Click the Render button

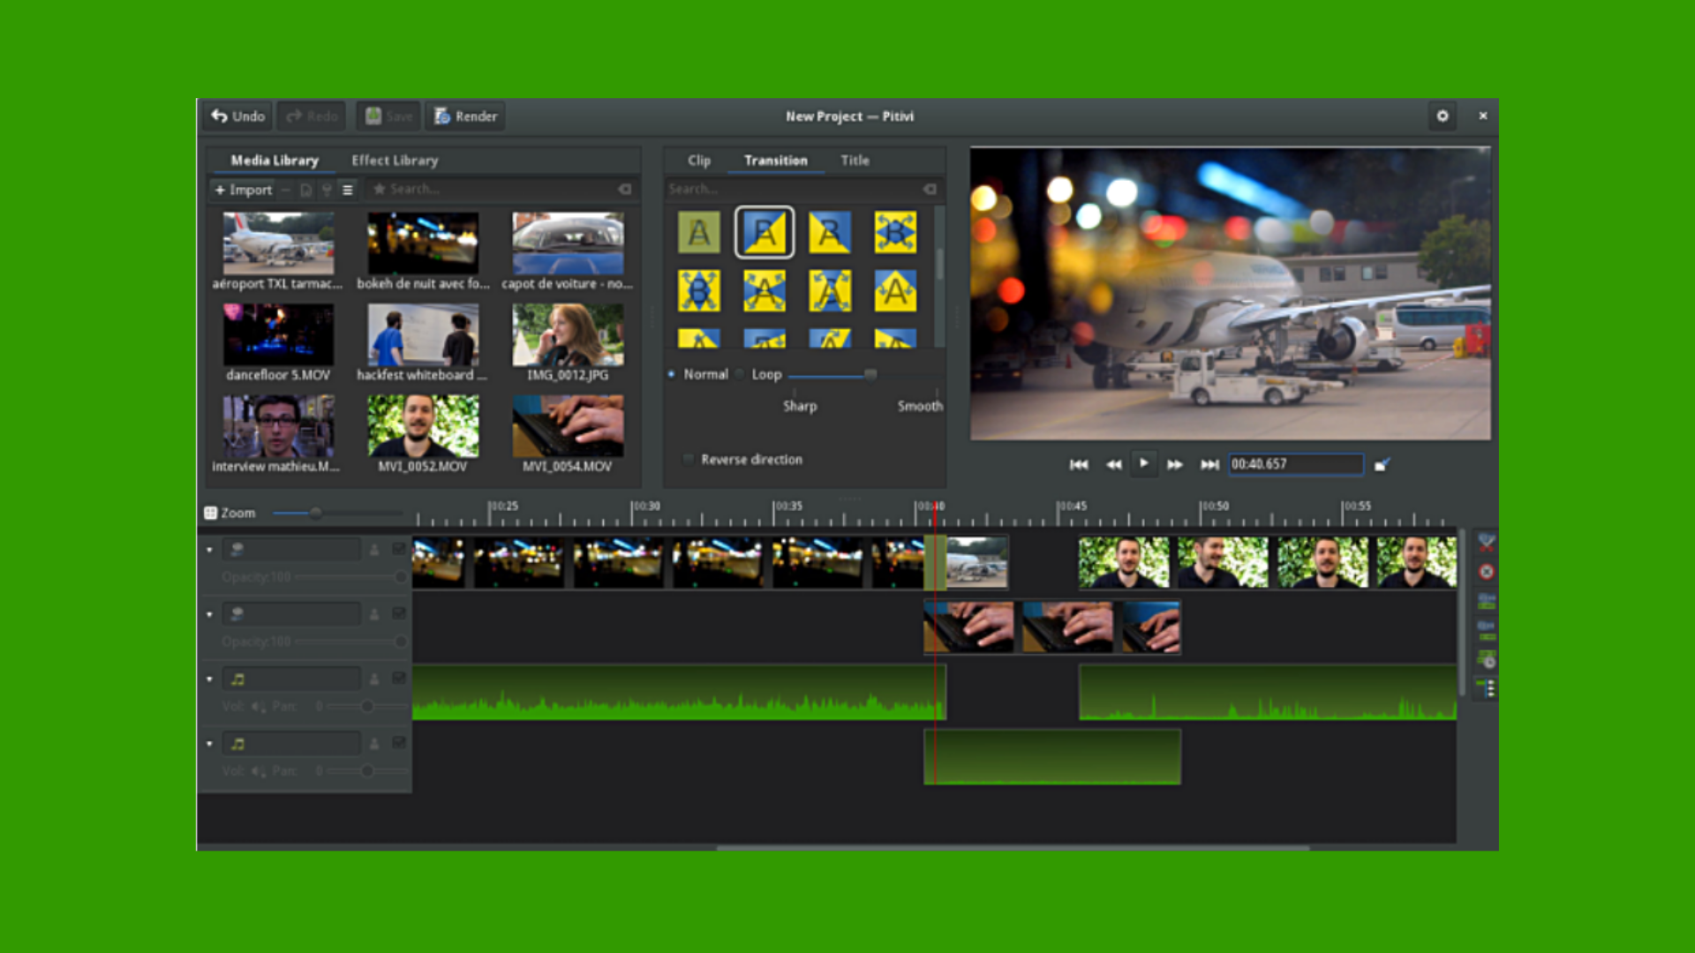pos(465,116)
